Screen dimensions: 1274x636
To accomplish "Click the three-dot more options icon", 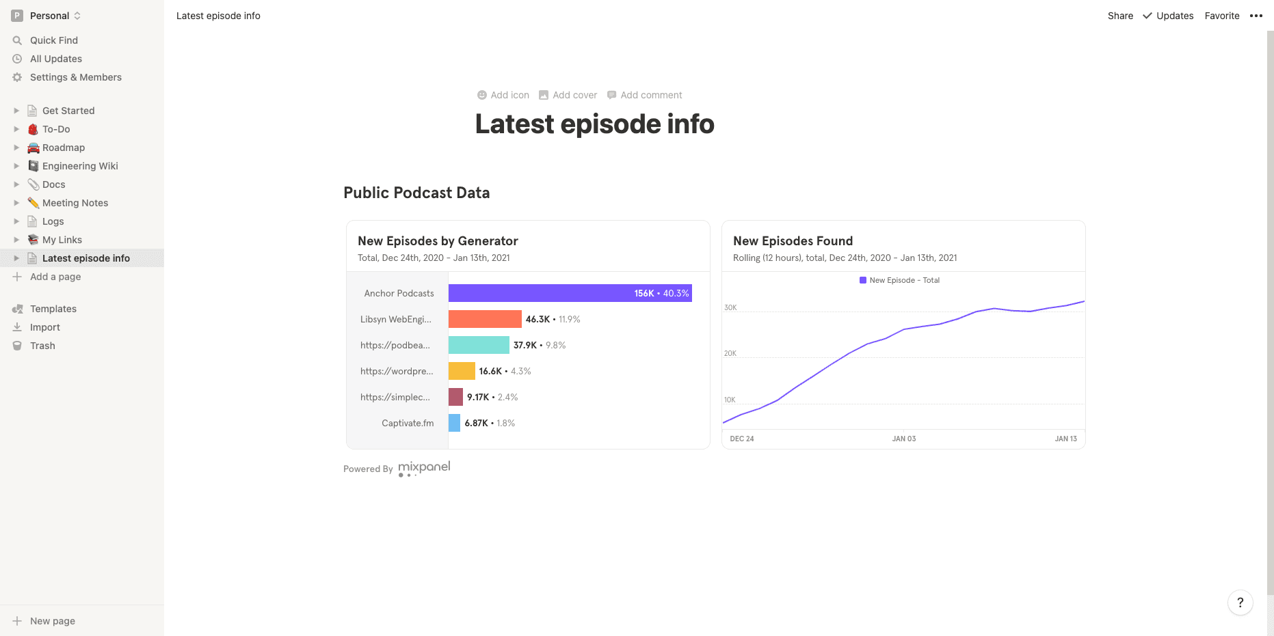I will 1256,16.
